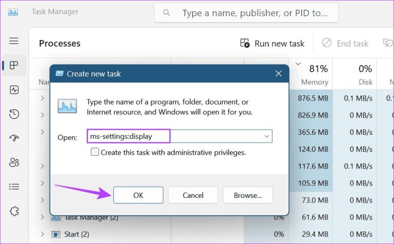Open App history sidebar icon
This screenshot has height=244, width=394.
pos(14,114)
